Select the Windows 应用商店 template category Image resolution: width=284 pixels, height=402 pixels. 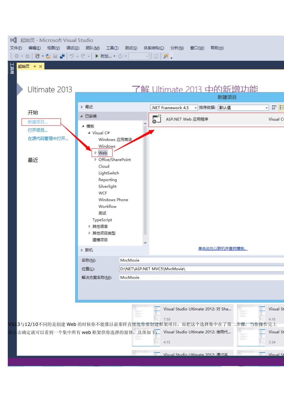point(115,140)
